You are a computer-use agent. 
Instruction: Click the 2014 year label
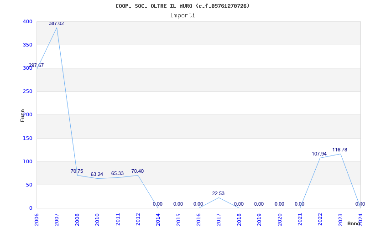[x=158, y=219]
